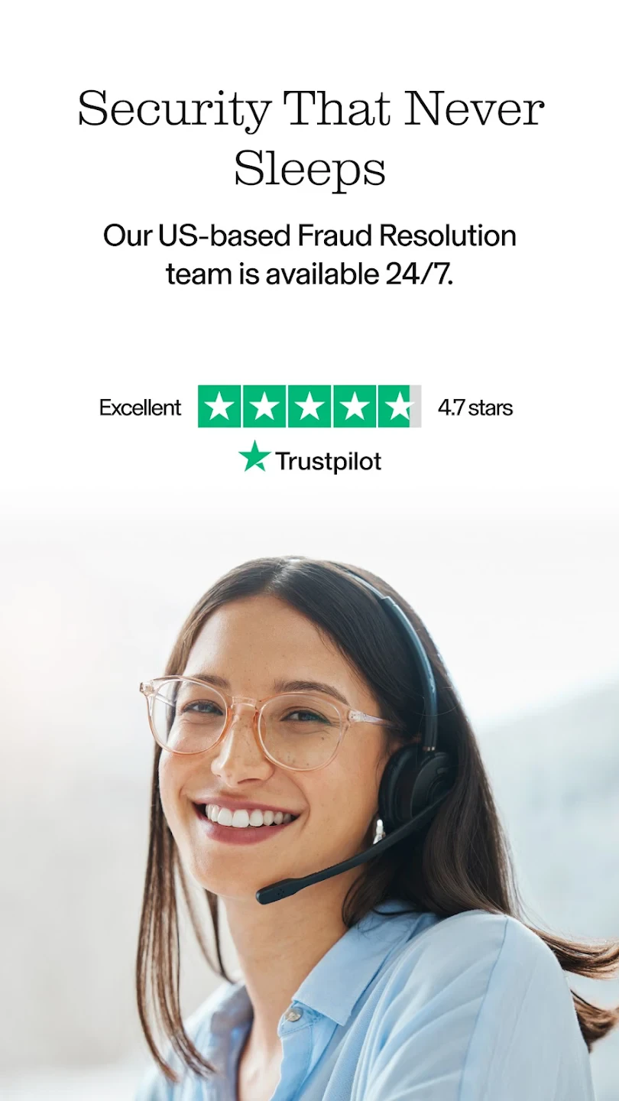Tap the grey unfilled portion of rating bar
The width and height of the screenshot is (619, 1101).
click(415, 406)
